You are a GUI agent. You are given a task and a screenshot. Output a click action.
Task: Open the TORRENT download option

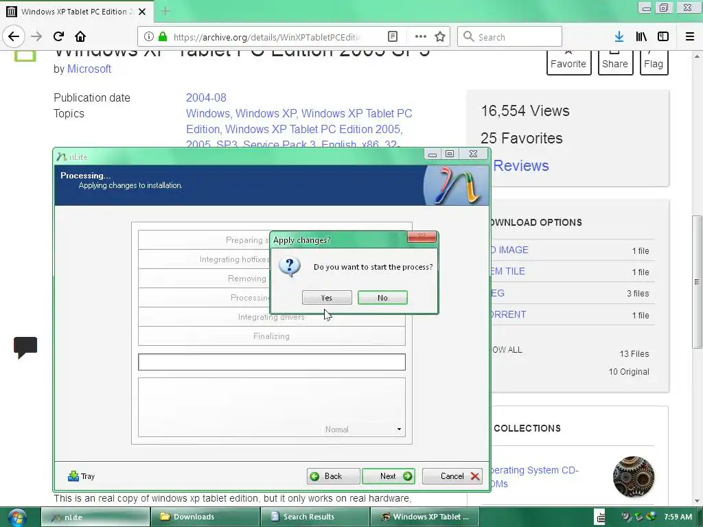click(x=507, y=314)
